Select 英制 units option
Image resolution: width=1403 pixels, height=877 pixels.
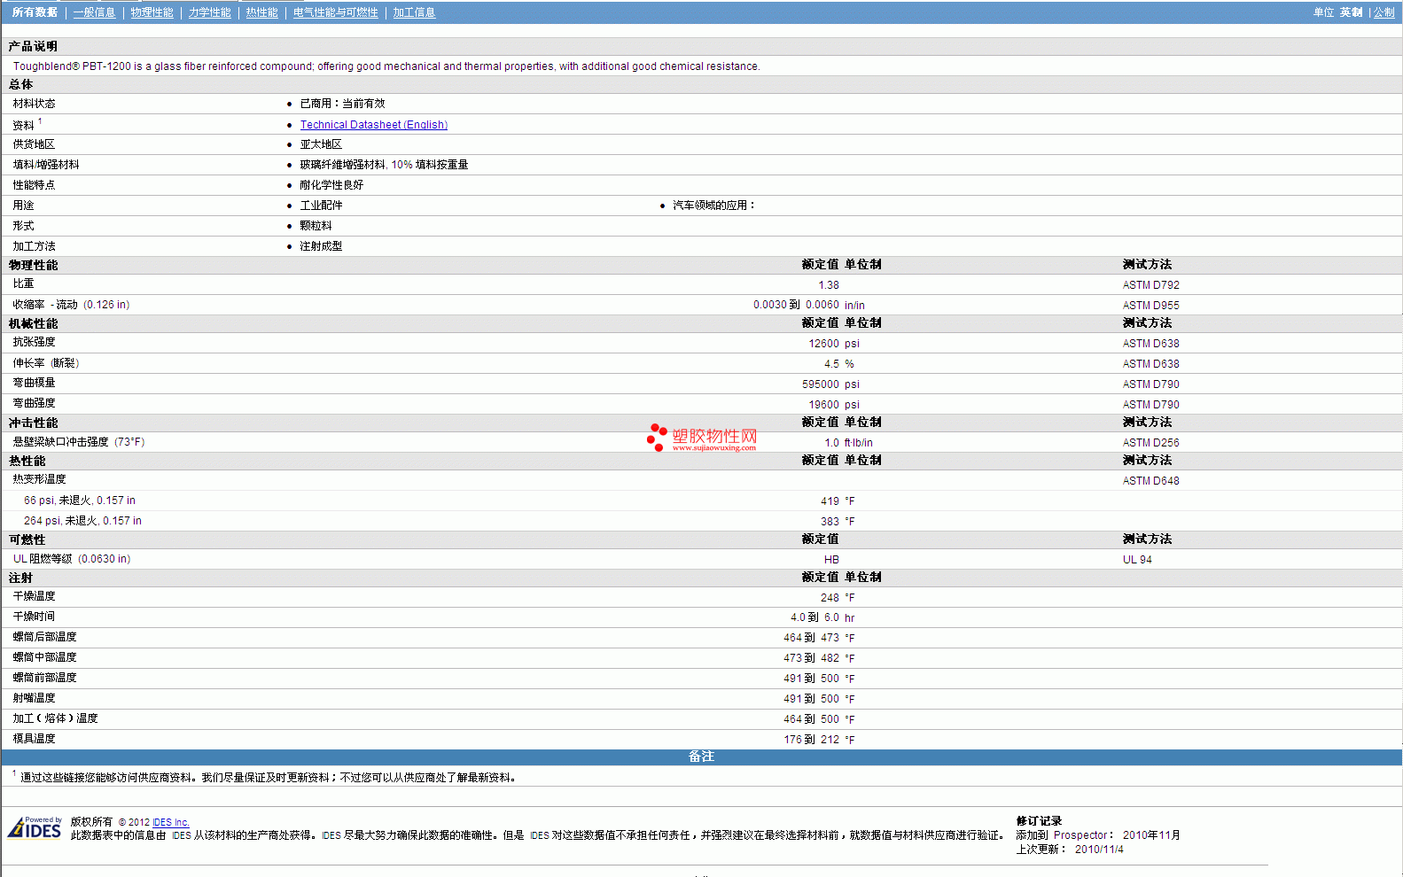1351,12
